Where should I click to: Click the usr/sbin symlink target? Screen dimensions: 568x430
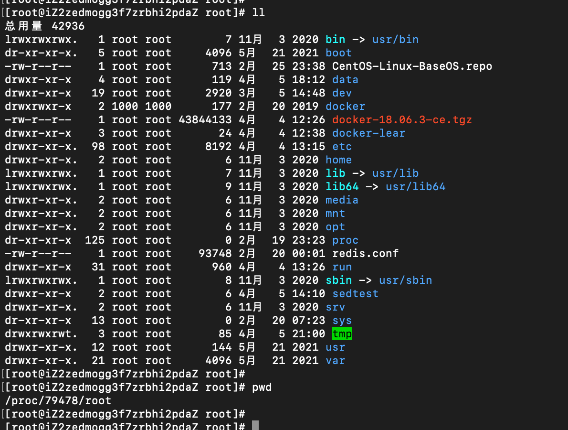[x=405, y=280]
